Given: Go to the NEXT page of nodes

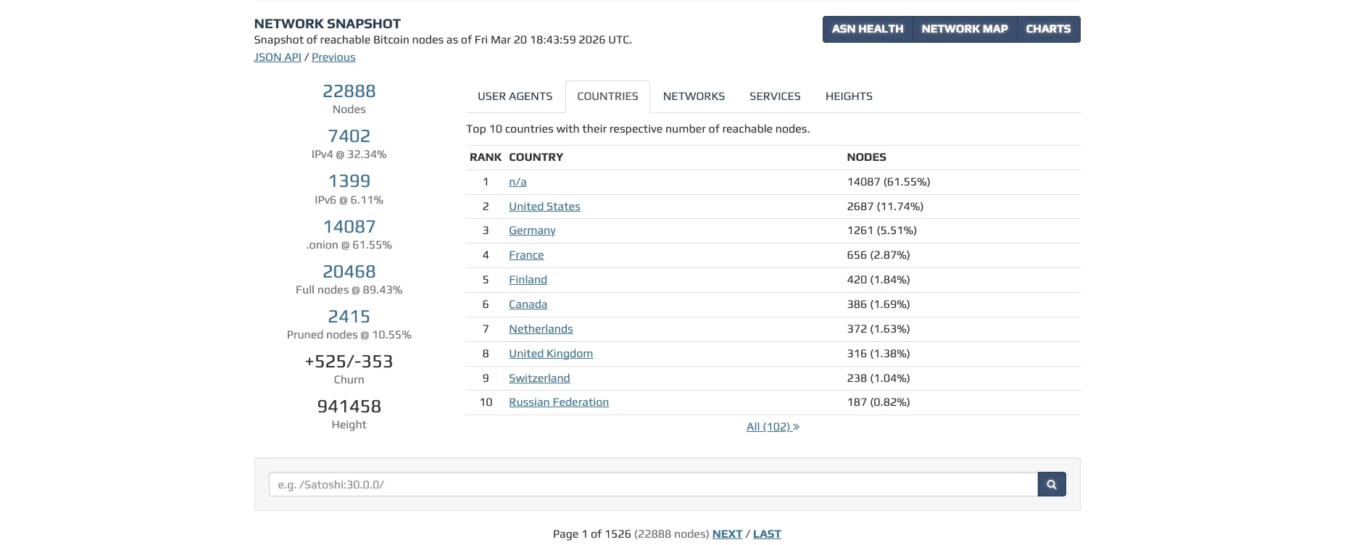Looking at the screenshot, I should (727, 534).
